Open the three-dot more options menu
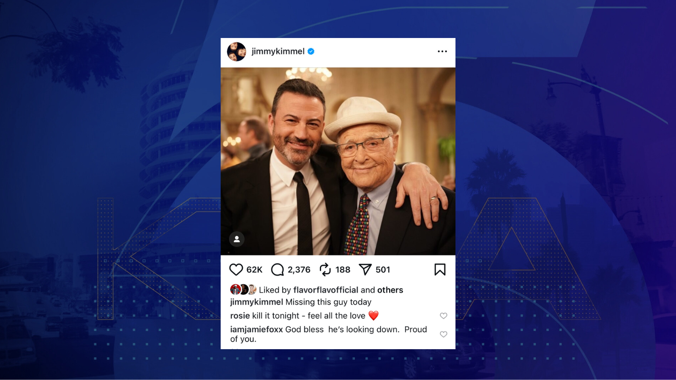The image size is (676, 380). pos(442,51)
